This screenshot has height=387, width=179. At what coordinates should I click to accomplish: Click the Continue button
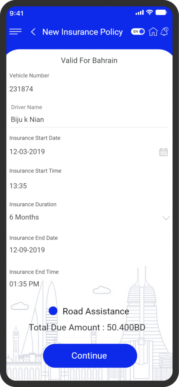coord(90,356)
